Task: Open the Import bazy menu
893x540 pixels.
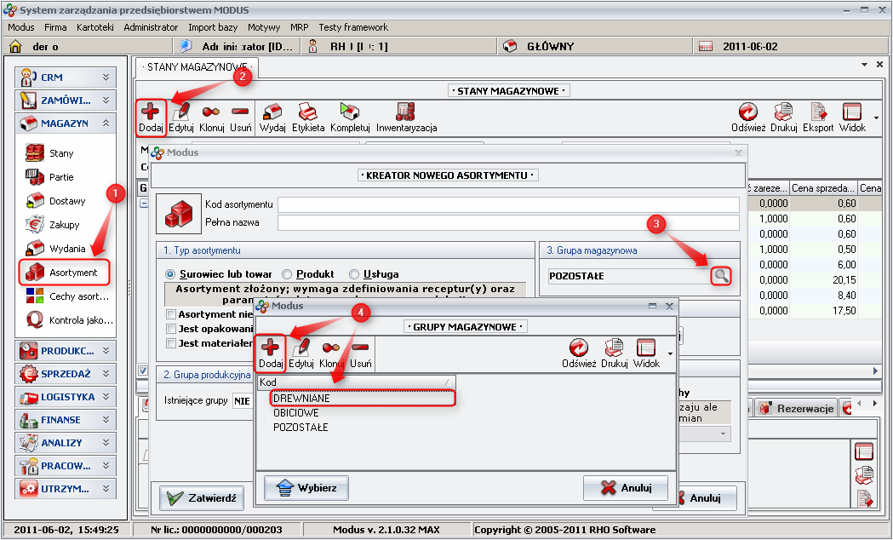Action: point(213,27)
